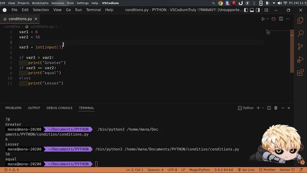Screen dimensions: 307x173
Task: Click Ln 3, Col 1 in status bar
Action: coord(134,170)
